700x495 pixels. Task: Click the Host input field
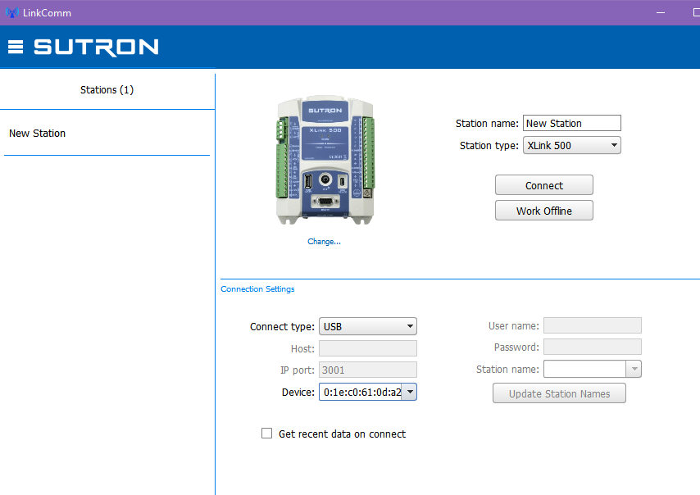coord(368,348)
